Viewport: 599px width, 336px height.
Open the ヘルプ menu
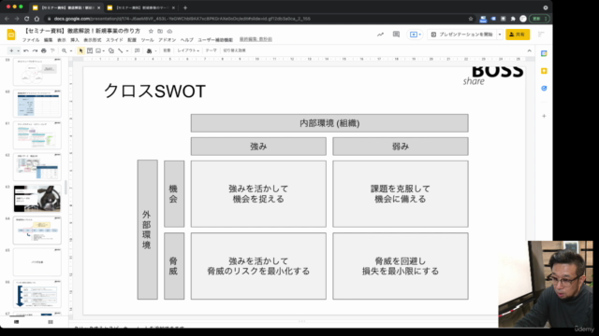point(187,40)
